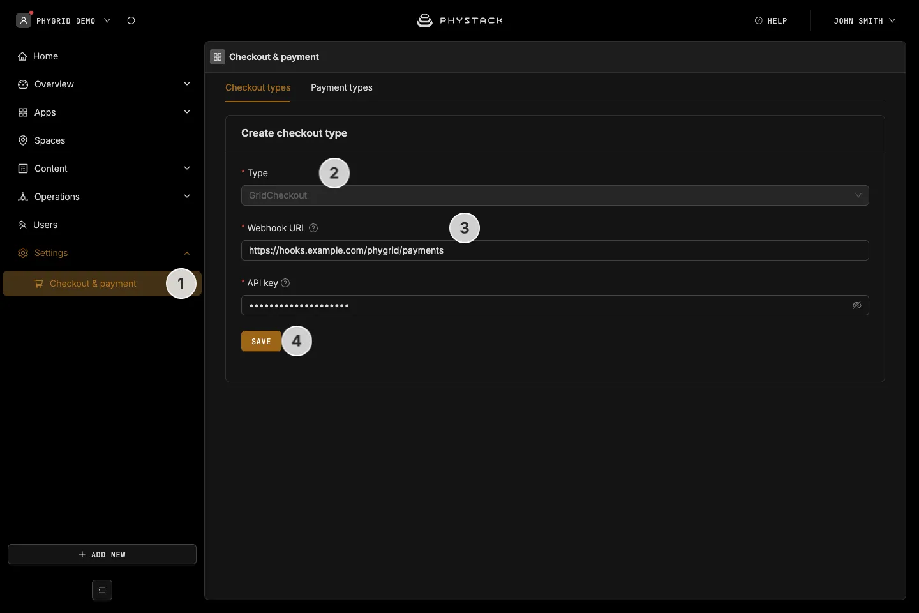Viewport: 919px width, 613px height.
Task: Expand the Overview menu chevron
Action: [187, 84]
